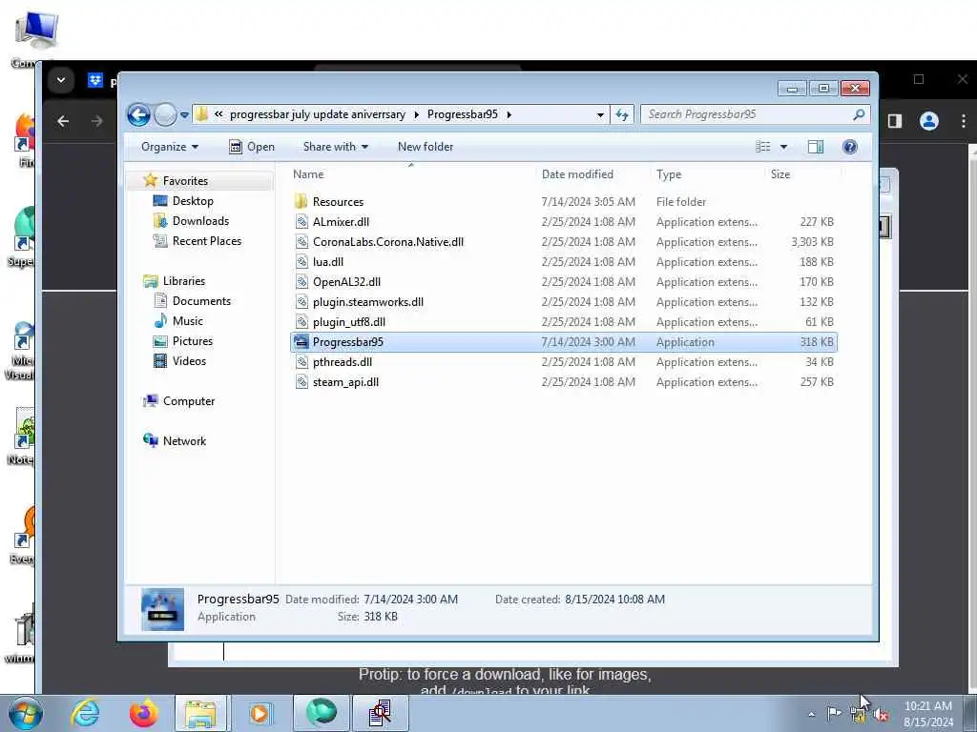
Task: Open Firefox from the taskbar
Action: [x=143, y=713]
